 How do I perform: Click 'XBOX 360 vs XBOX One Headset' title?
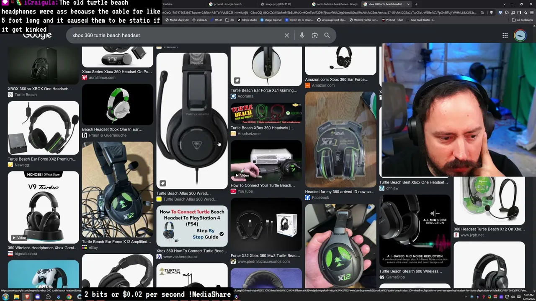pos(40,89)
